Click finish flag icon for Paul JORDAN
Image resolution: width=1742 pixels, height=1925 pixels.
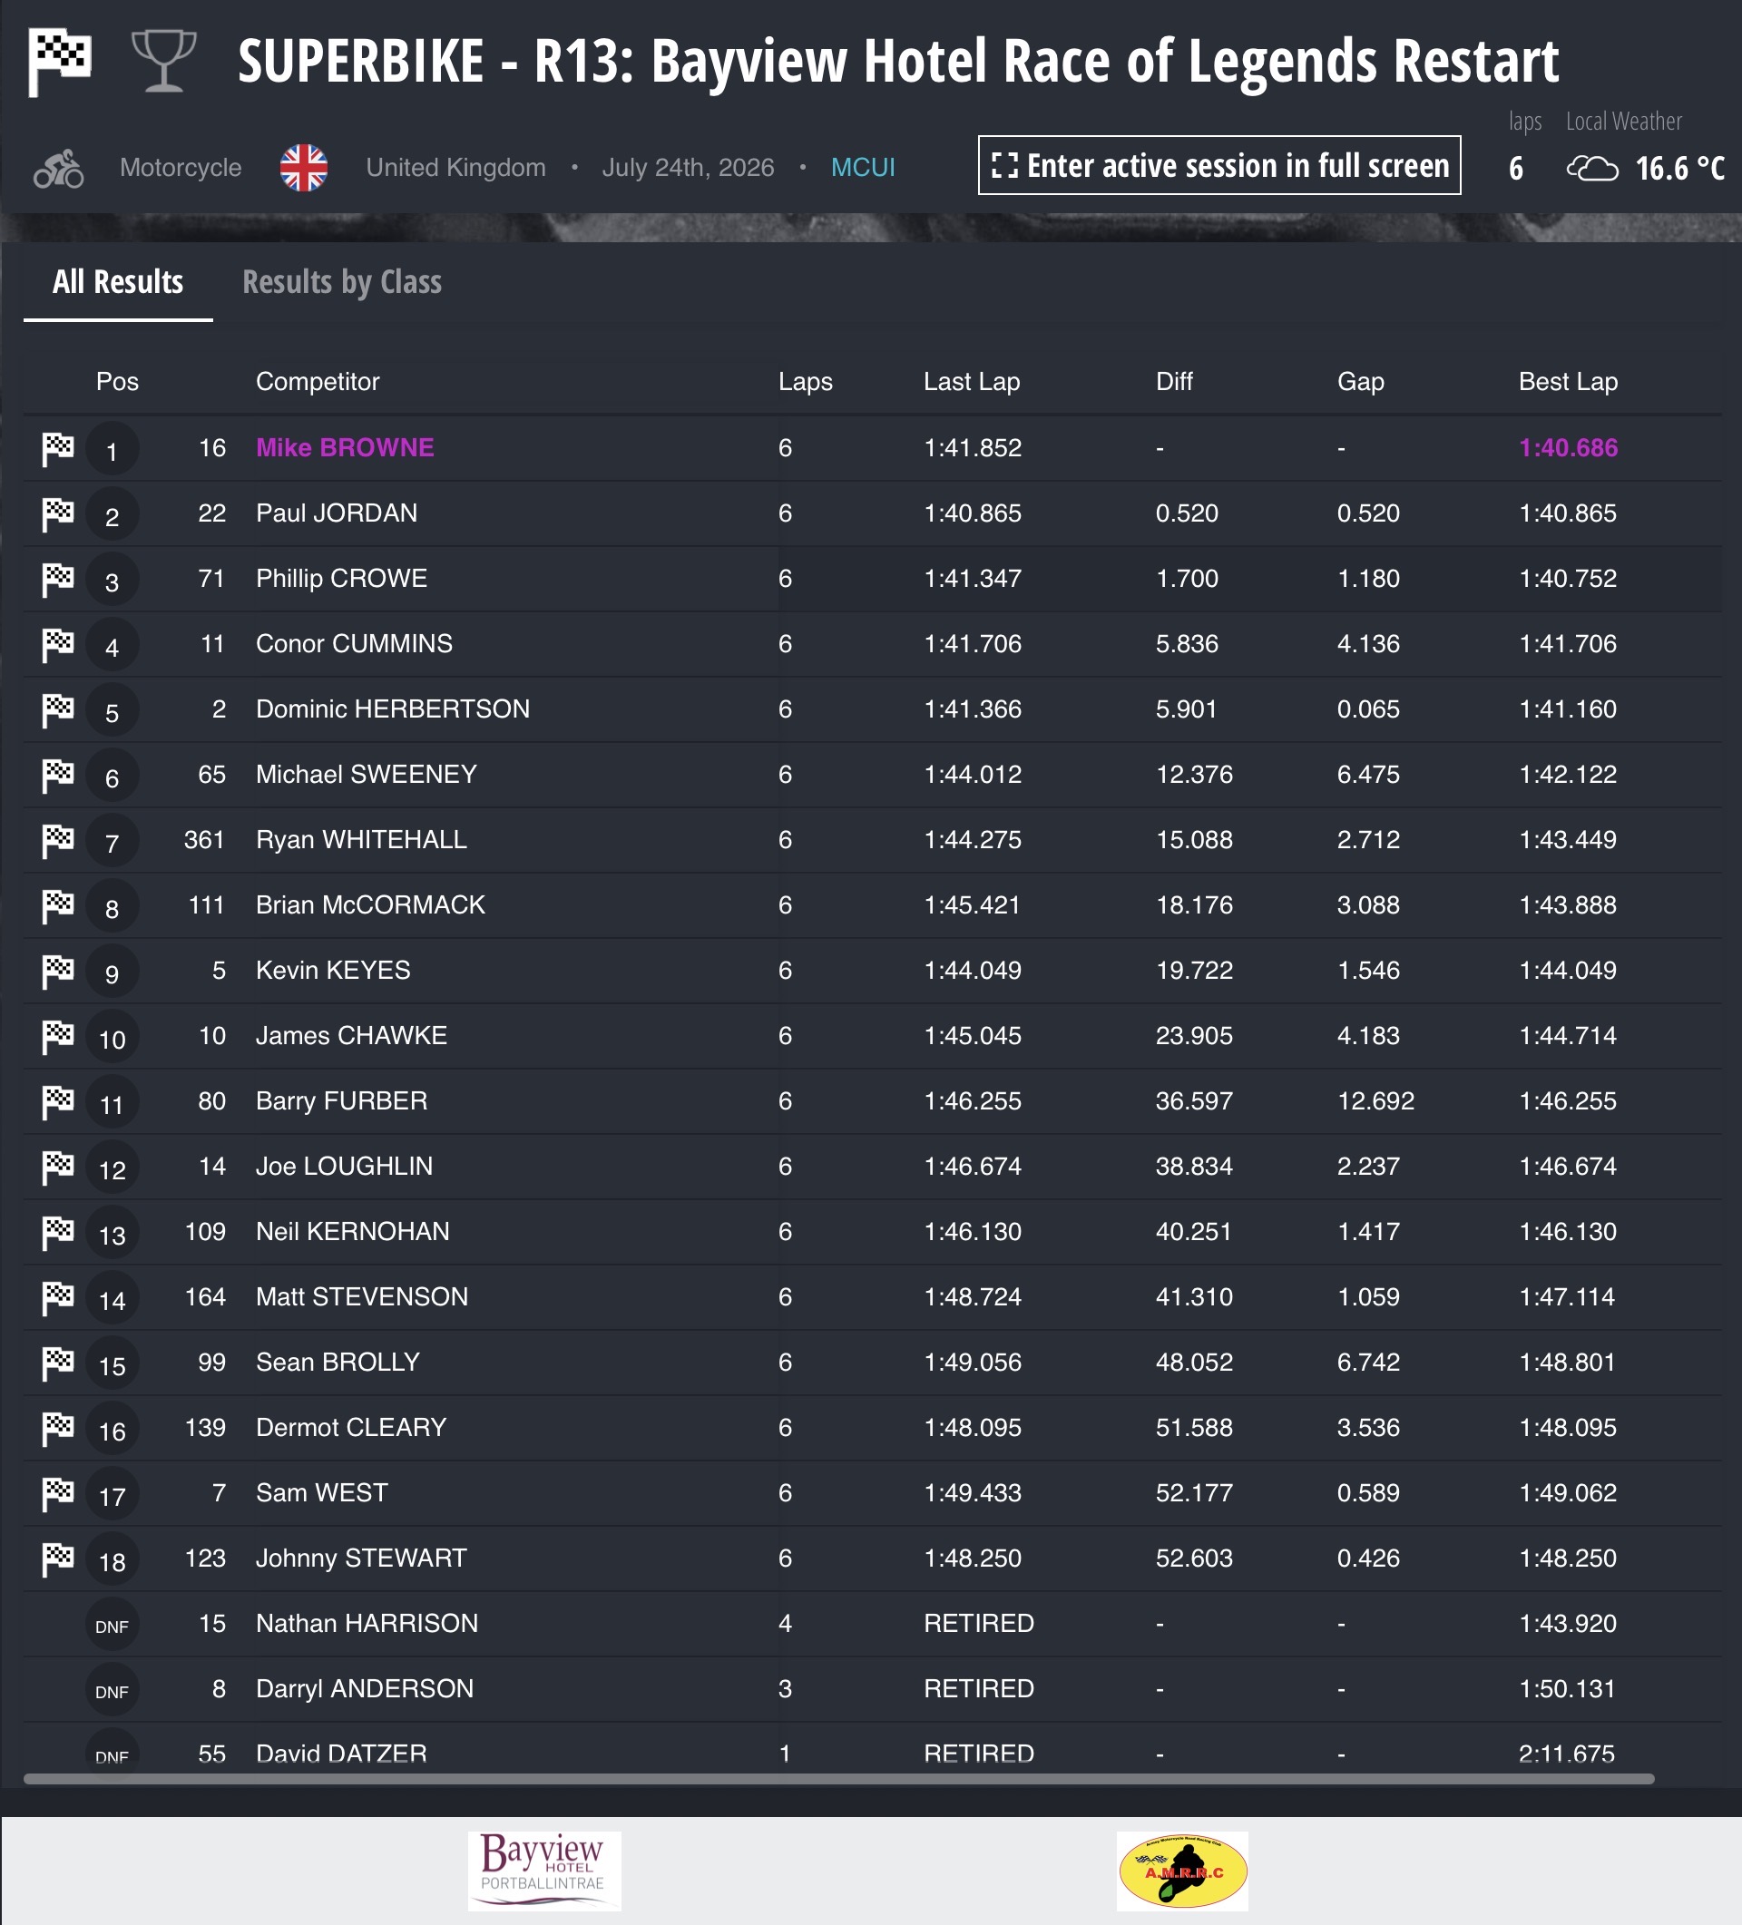(x=57, y=514)
